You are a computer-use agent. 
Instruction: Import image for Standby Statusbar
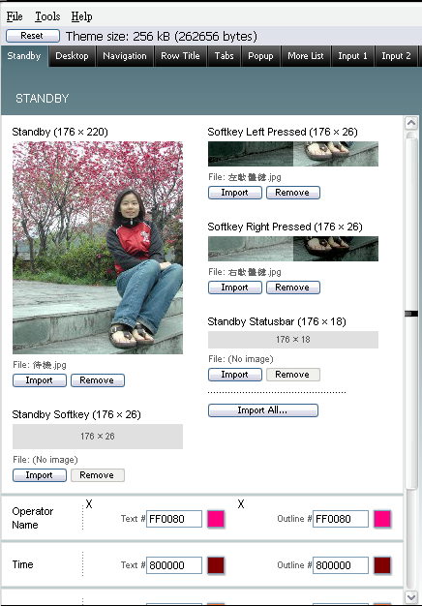click(235, 375)
